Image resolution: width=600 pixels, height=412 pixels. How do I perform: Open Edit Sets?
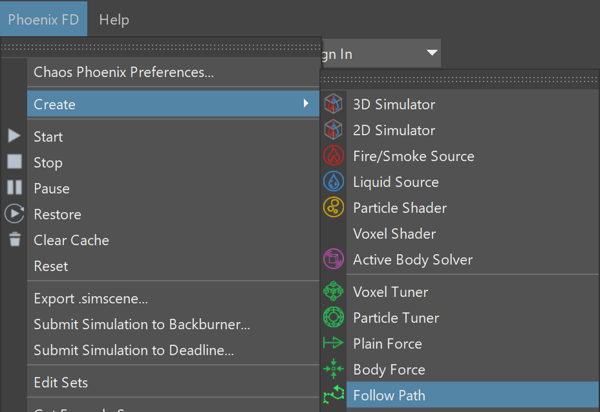point(173,382)
